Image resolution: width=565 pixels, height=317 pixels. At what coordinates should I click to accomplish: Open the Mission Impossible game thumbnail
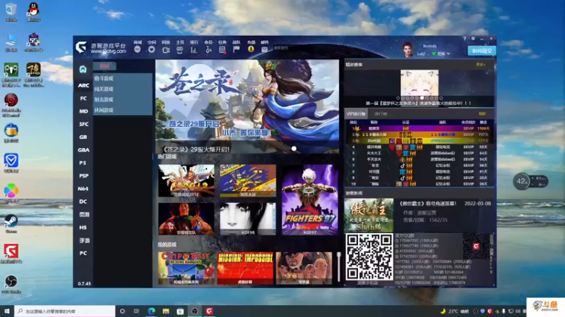(x=245, y=268)
